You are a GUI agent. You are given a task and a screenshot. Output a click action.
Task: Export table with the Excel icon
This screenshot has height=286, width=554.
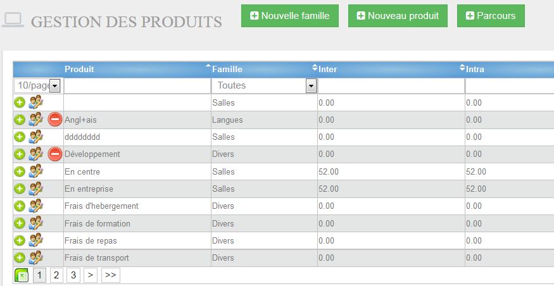coord(21,275)
